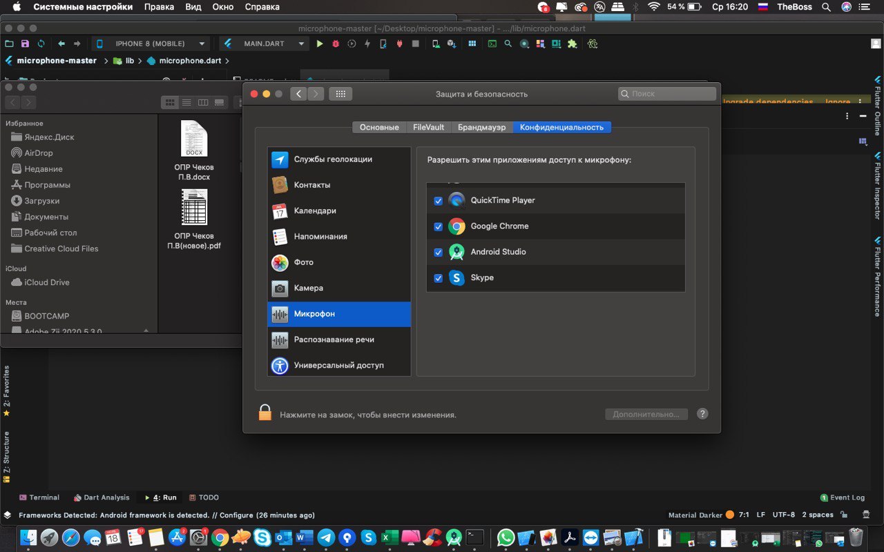Start debugging with the red bug icon
Screen dimensions: 884x552
coord(336,43)
